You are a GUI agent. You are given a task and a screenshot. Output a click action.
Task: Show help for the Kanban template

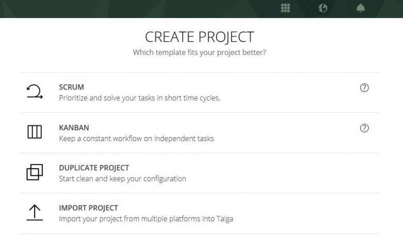(364, 128)
